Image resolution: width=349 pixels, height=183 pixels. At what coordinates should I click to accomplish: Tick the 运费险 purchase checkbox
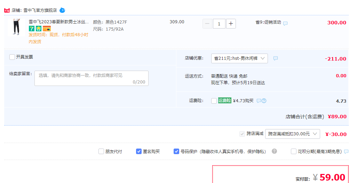tap(214, 101)
